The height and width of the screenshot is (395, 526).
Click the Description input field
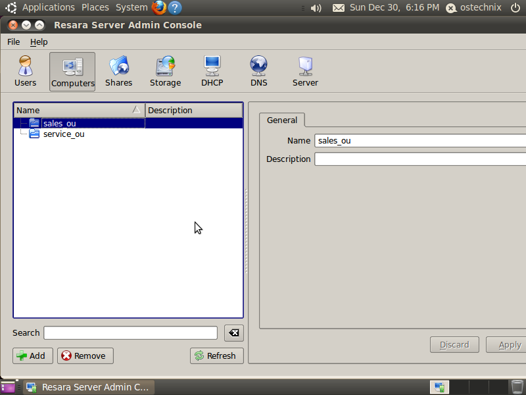point(420,159)
